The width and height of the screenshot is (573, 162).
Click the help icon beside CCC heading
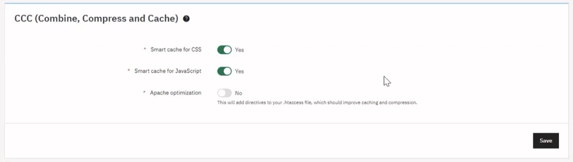(186, 19)
